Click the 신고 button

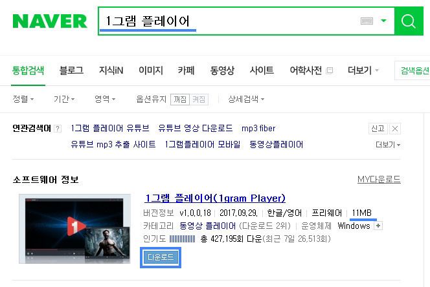(378, 129)
